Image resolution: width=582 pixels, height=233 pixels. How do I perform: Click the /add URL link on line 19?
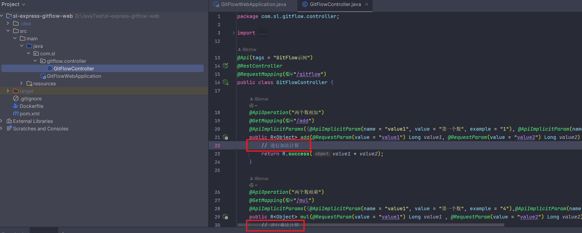[x=303, y=121]
